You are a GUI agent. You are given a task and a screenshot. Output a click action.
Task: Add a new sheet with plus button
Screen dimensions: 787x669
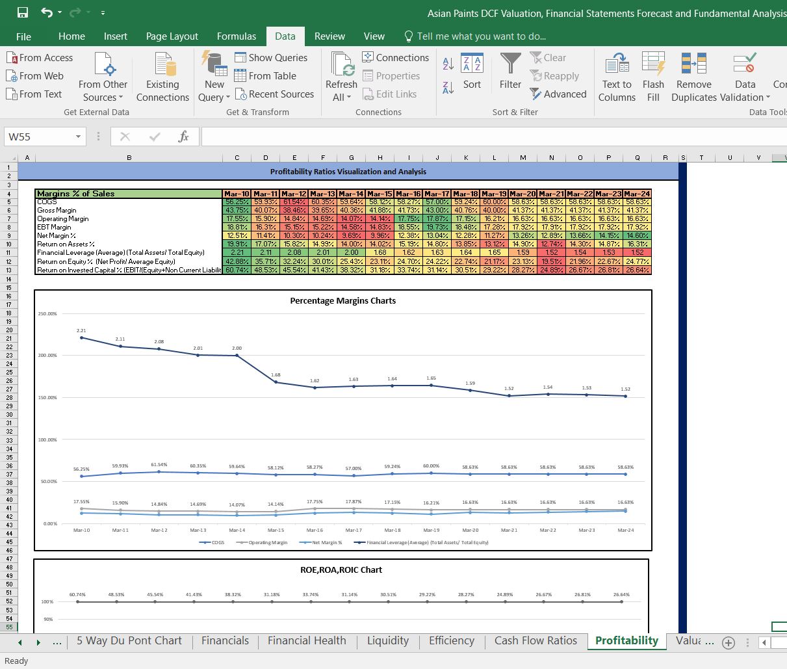(x=729, y=642)
